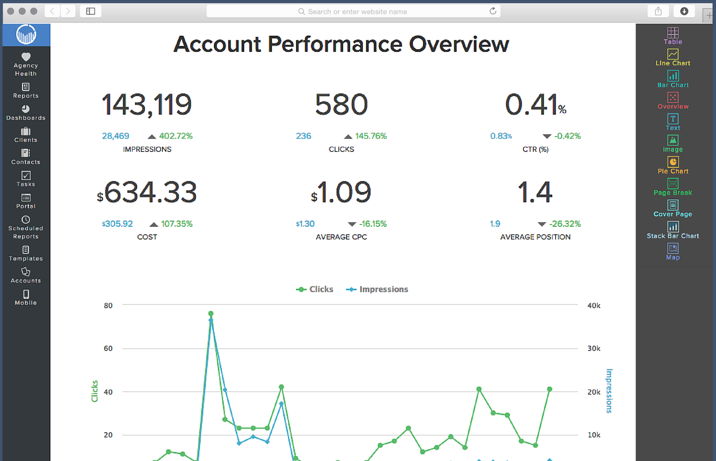This screenshot has width=716, height=461.
Task: Insert a Stack Bar Chart widget
Action: 672,230
